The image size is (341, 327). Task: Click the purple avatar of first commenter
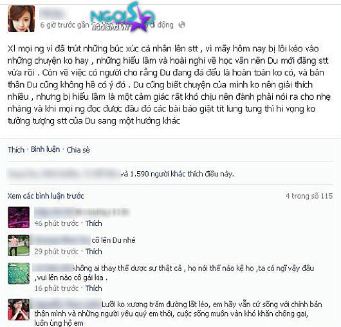(19, 217)
